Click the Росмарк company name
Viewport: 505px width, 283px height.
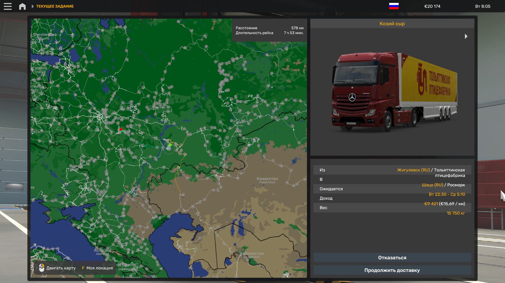point(456,185)
